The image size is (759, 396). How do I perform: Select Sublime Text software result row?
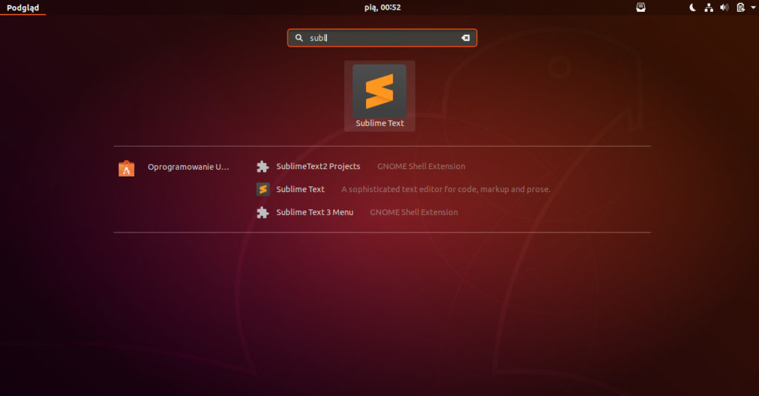[x=404, y=189]
